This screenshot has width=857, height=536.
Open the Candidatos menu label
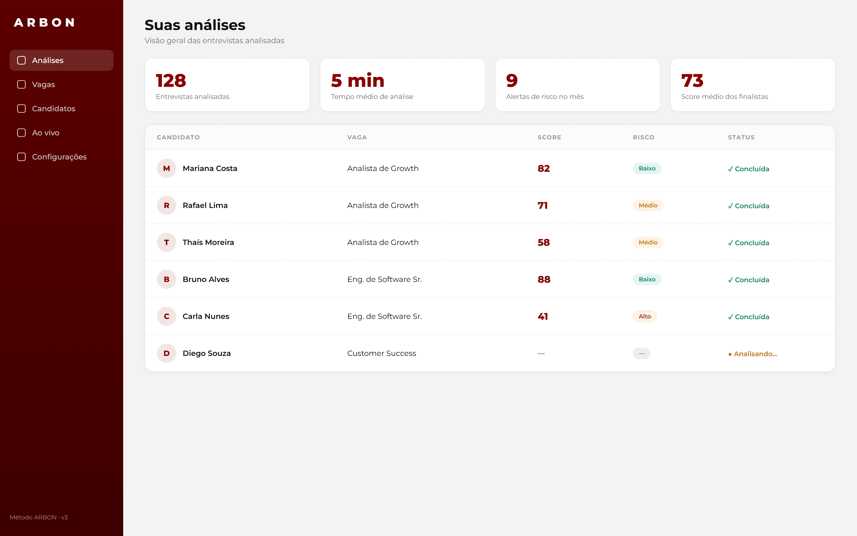[x=54, y=109]
